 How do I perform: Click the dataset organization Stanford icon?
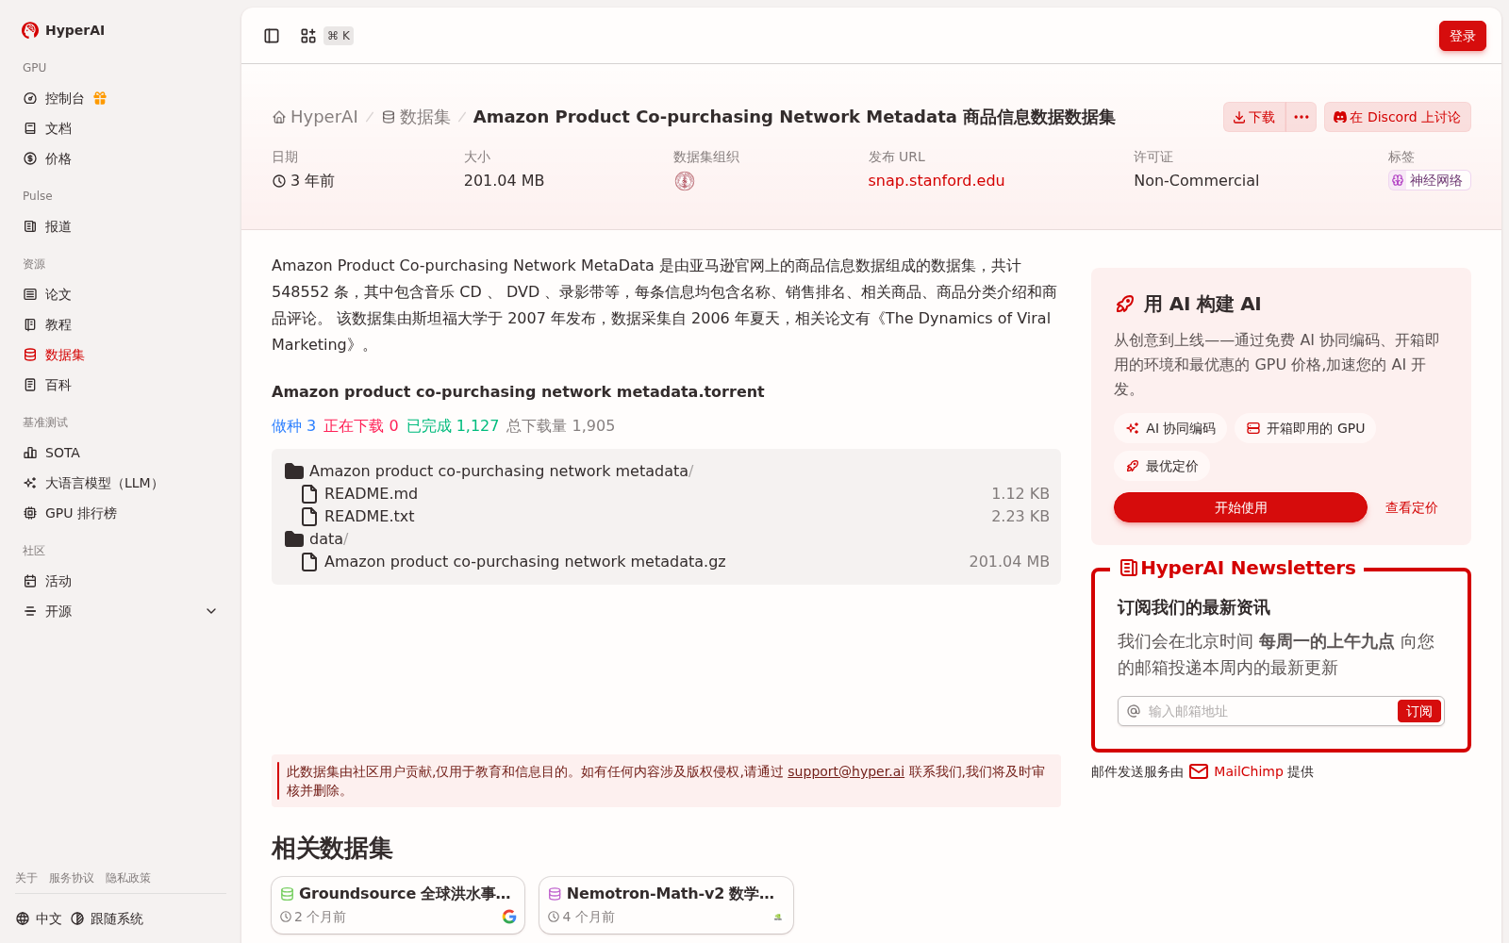(x=685, y=181)
